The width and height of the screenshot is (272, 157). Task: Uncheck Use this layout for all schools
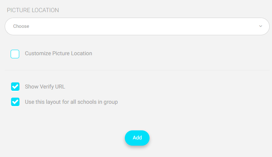pyautogui.click(x=15, y=102)
